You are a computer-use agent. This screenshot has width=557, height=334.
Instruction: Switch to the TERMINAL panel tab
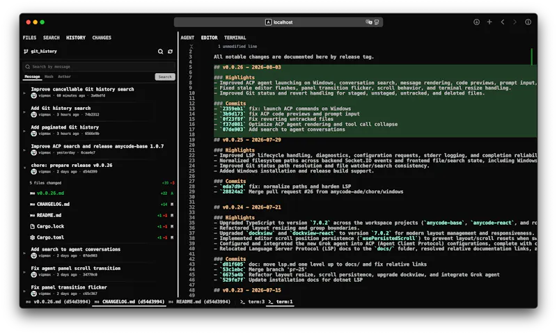[235, 38]
